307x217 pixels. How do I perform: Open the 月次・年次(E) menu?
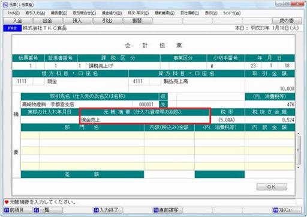[x=138, y=13]
